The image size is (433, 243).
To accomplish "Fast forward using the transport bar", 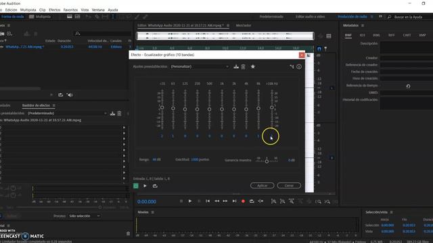I will [225, 201].
